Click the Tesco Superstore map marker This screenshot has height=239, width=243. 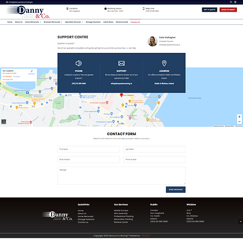pyautogui.click(x=98, y=111)
